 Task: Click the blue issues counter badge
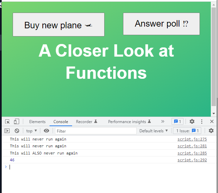click(x=178, y=121)
